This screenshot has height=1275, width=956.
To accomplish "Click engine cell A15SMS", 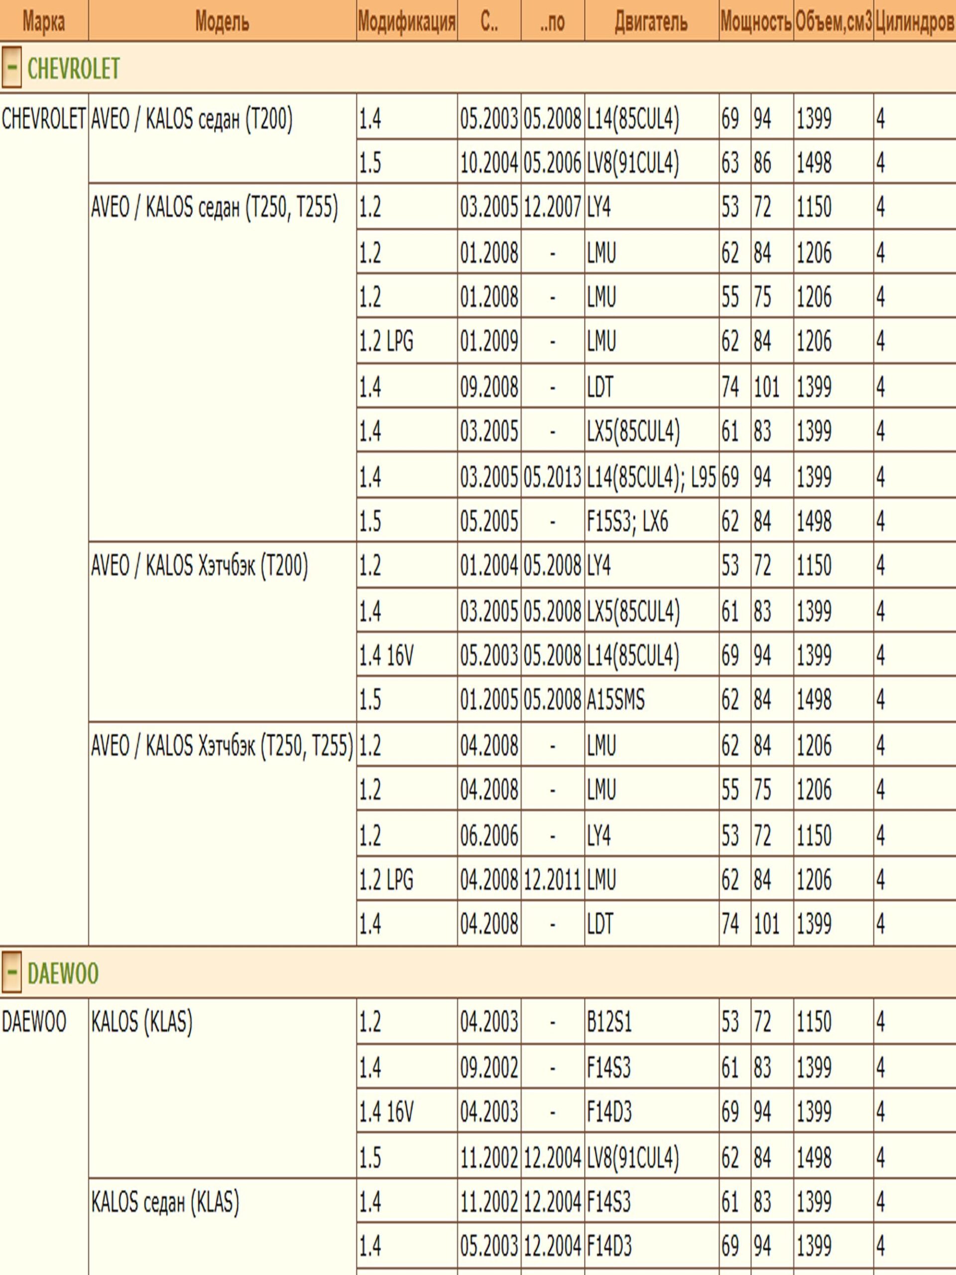I will coord(615,700).
